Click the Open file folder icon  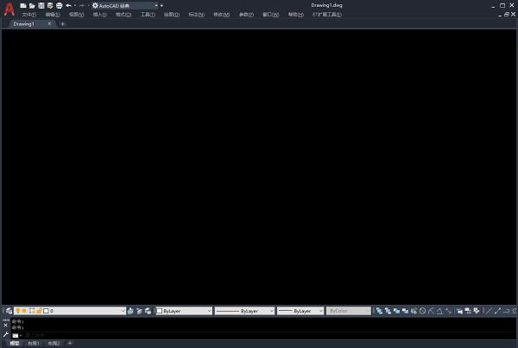click(32, 5)
